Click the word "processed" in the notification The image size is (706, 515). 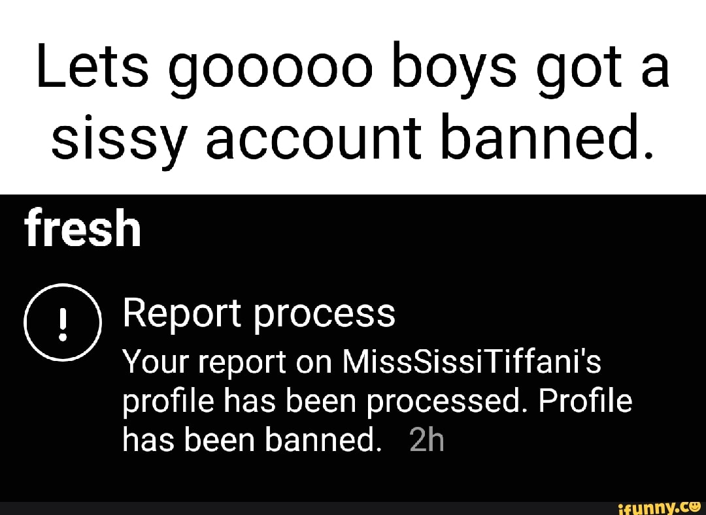(x=441, y=402)
